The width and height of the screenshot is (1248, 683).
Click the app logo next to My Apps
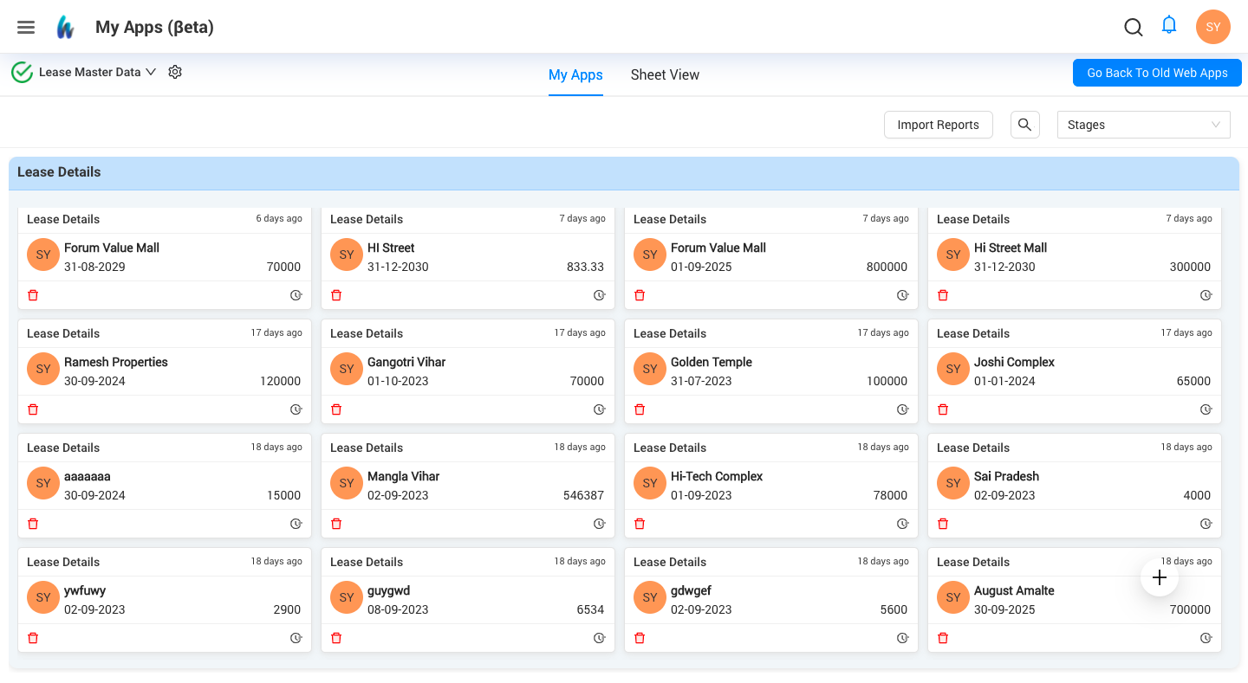(66, 26)
